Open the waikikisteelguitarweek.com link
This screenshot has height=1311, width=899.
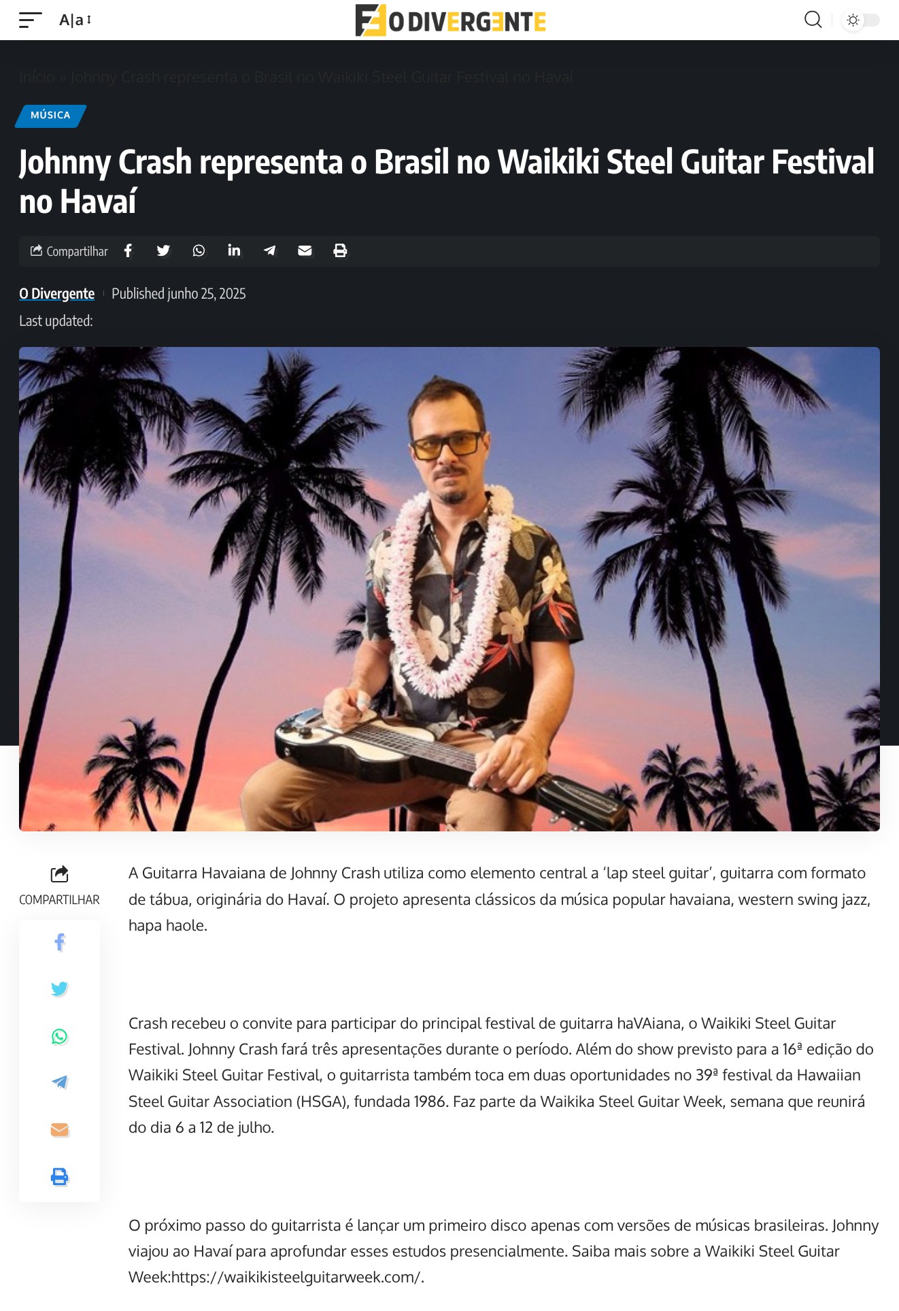point(296,1278)
